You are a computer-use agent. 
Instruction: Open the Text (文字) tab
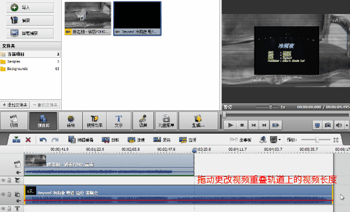[119, 121]
